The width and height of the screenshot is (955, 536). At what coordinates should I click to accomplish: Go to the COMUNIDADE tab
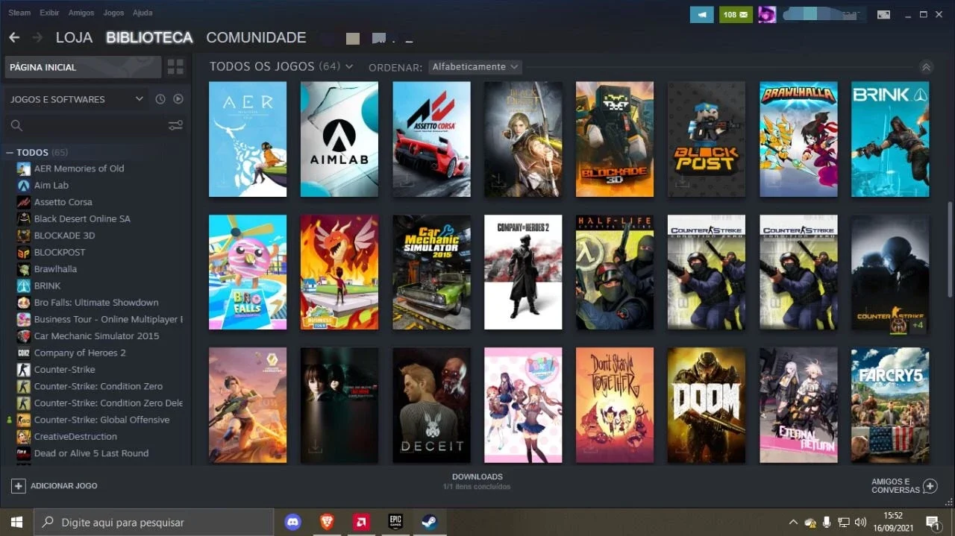pyautogui.click(x=256, y=37)
